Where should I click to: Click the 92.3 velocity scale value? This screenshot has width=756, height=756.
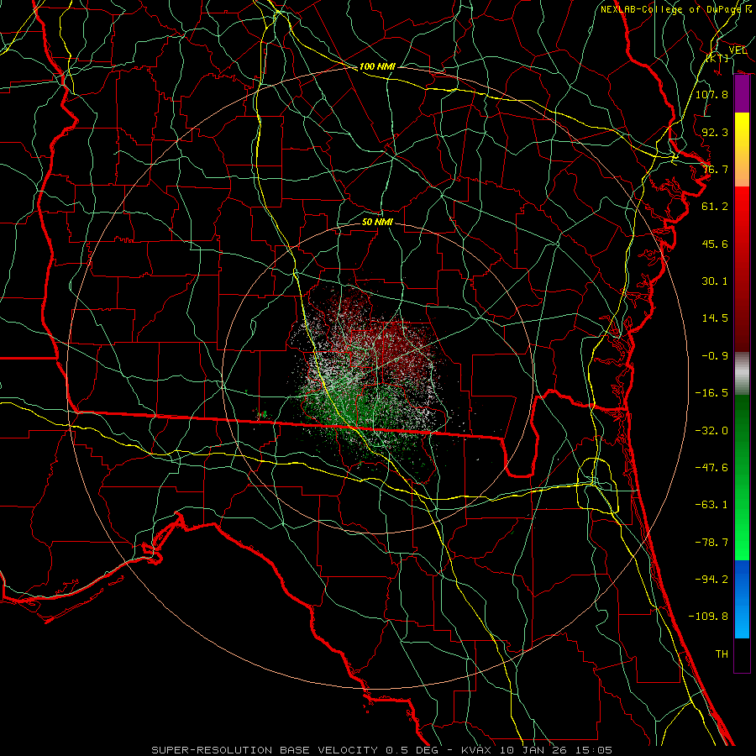pos(715,132)
